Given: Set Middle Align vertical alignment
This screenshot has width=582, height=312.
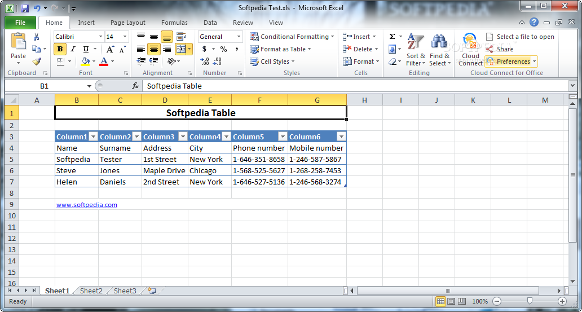Looking at the screenshot, I should [x=153, y=37].
